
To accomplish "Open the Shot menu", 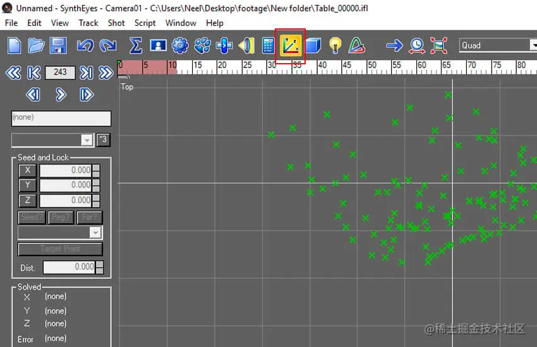I will coord(116,23).
